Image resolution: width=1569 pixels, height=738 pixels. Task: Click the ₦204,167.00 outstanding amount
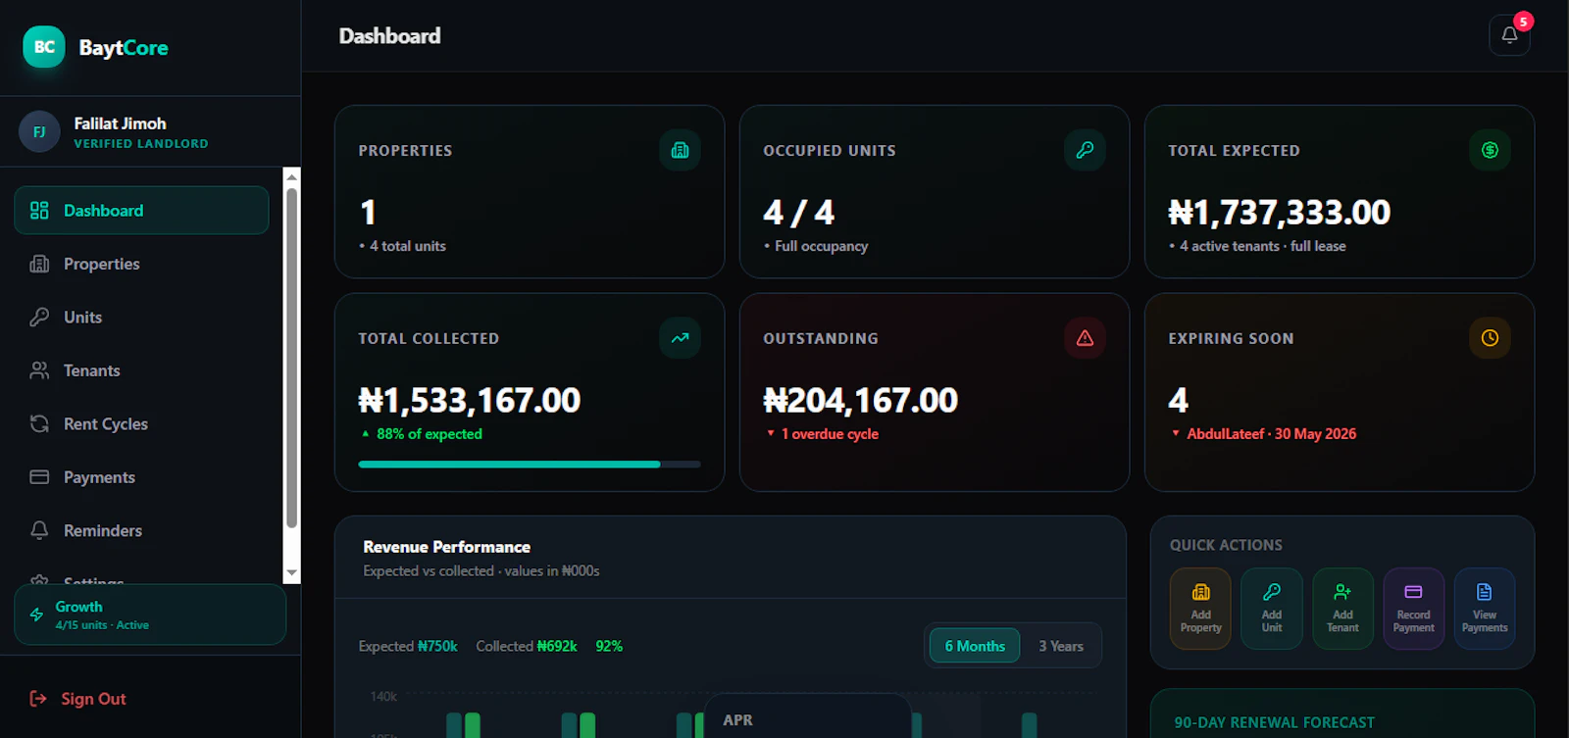click(861, 401)
